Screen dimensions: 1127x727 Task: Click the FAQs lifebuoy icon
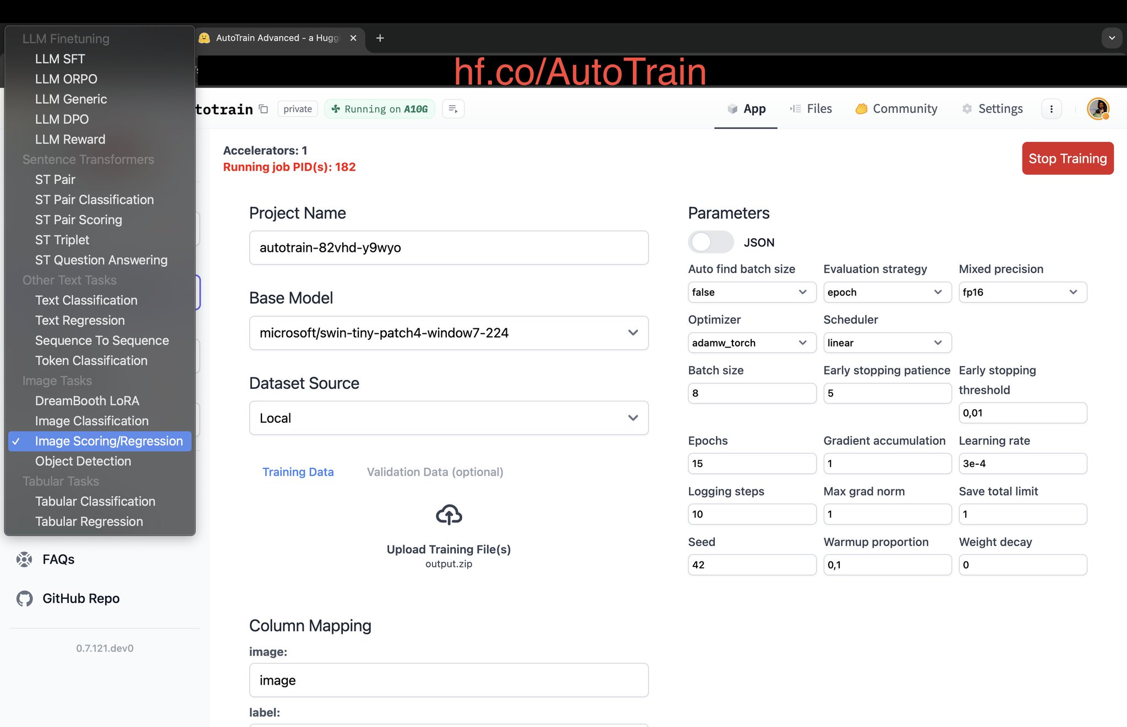point(24,559)
